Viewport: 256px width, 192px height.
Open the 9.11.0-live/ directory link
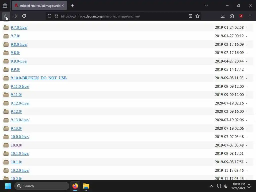(20, 86)
